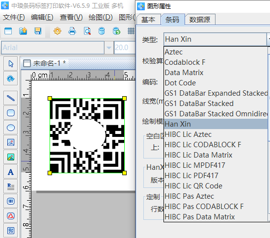Viewport: 270px width, 238px height.
Task: Click the database with checkmark icon
Action: click(x=116, y=31)
